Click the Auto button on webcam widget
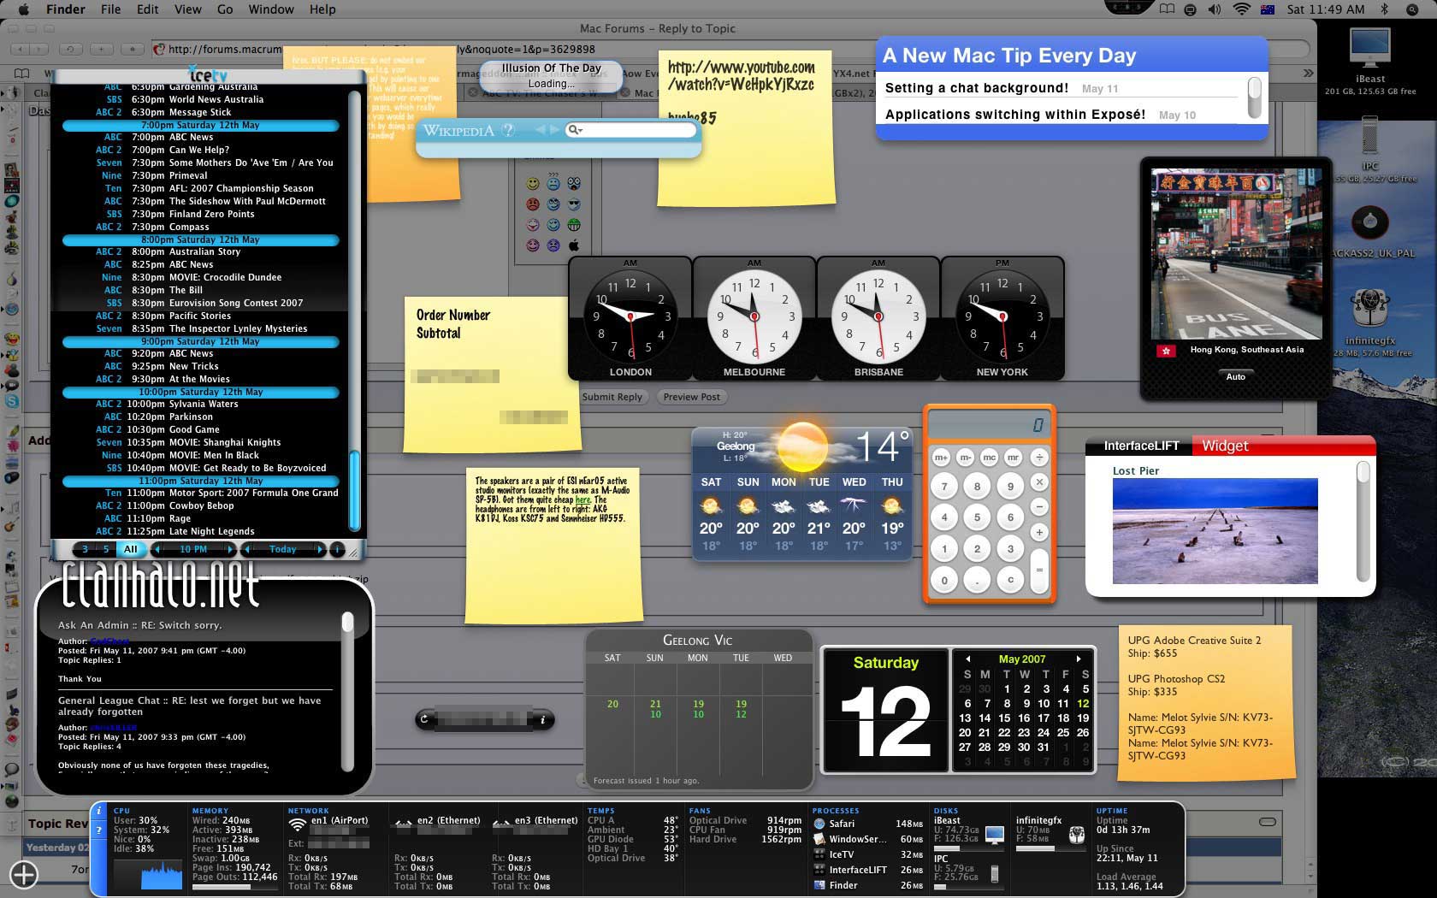This screenshot has width=1437, height=898. tap(1235, 376)
